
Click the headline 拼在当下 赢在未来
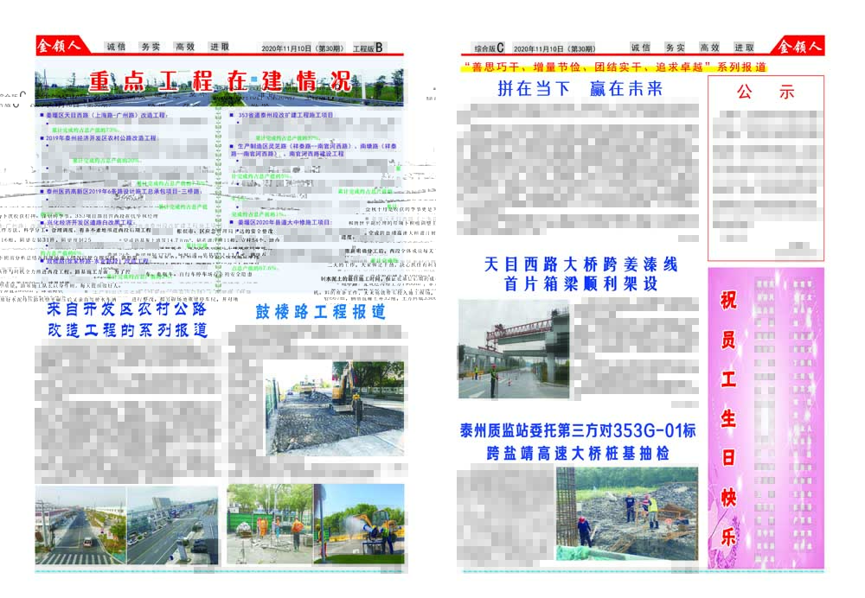[x=580, y=88]
